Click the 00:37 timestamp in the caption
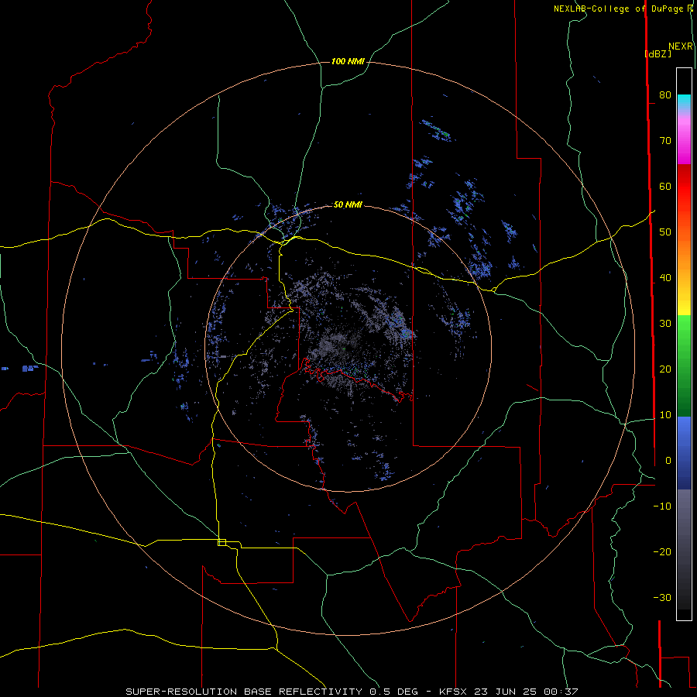This screenshot has width=697, height=697. coord(561,692)
